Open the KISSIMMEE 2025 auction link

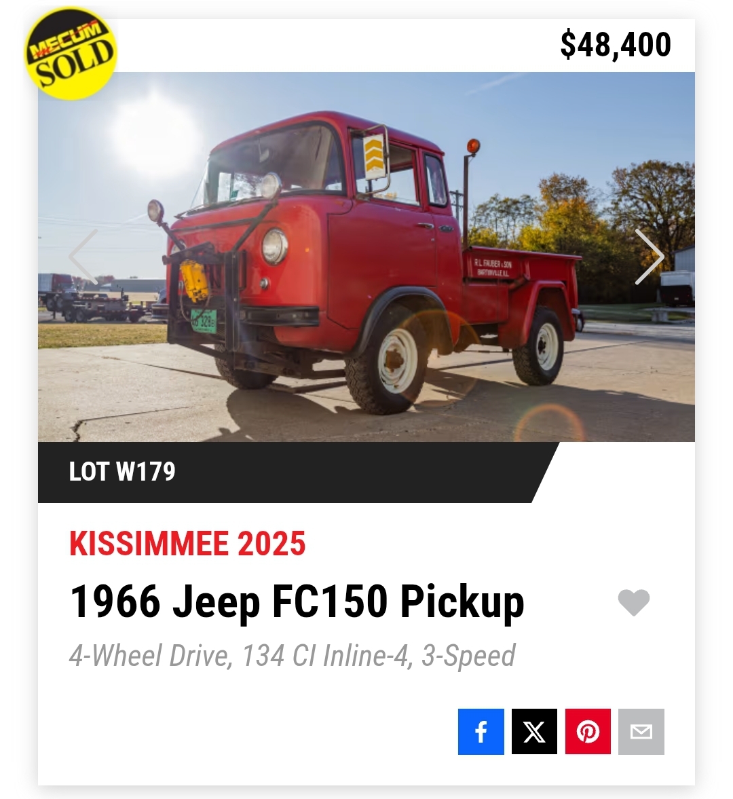[x=187, y=544]
